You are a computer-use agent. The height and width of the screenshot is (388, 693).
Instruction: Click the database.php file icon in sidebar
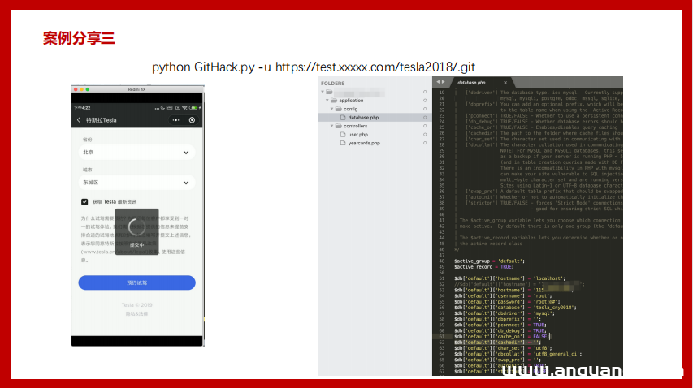click(x=343, y=118)
